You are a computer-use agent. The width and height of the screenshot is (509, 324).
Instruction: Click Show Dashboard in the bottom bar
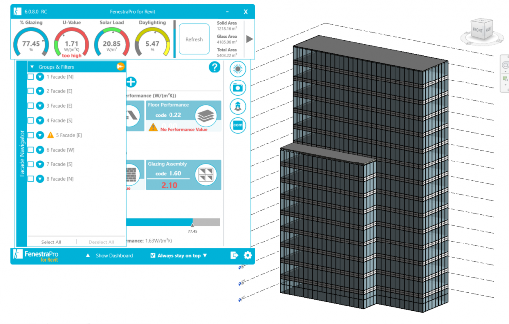pyautogui.click(x=114, y=256)
